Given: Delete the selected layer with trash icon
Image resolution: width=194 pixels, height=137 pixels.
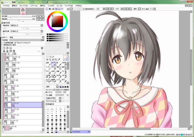Looking at the screenshot, I should pyautogui.click(x=14, y=51).
